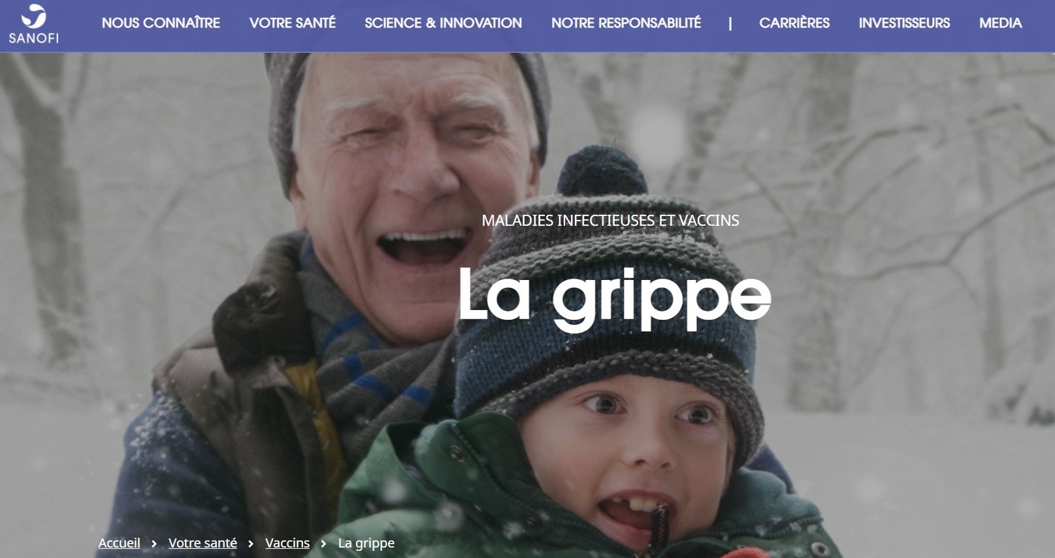Click Maladies infectieuses et vaccins label
Image resolution: width=1055 pixels, height=558 pixels.
(610, 221)
